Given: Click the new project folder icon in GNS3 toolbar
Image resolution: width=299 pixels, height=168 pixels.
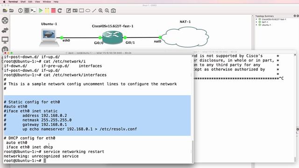Looking at the screenshot, I should [x=5, y=10].
